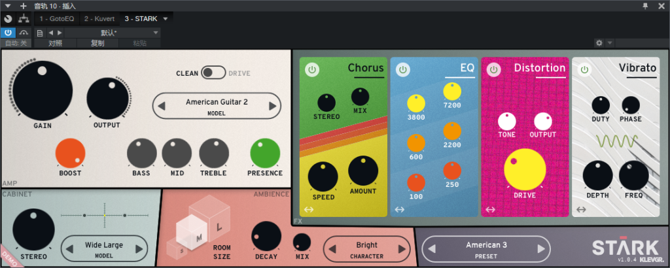Select next amp model arrow

point(272,106)
